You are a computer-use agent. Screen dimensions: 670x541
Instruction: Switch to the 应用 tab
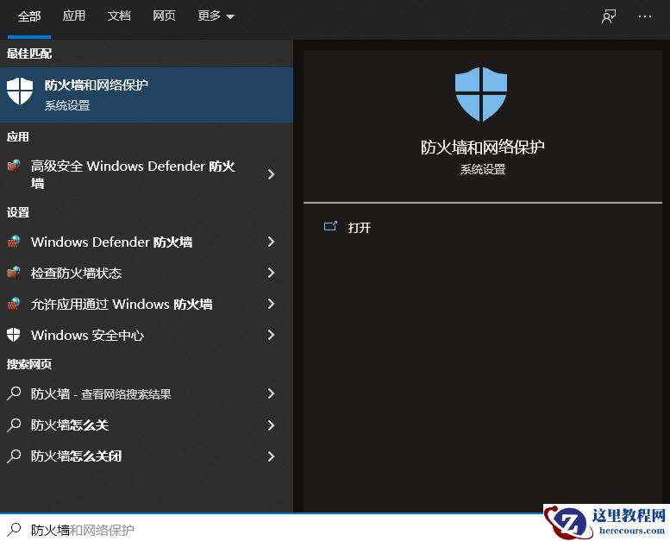pyautogui.click(x=74, y=16)
